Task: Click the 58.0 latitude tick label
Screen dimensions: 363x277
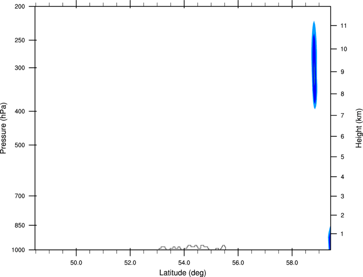Action: pos(292,263)
